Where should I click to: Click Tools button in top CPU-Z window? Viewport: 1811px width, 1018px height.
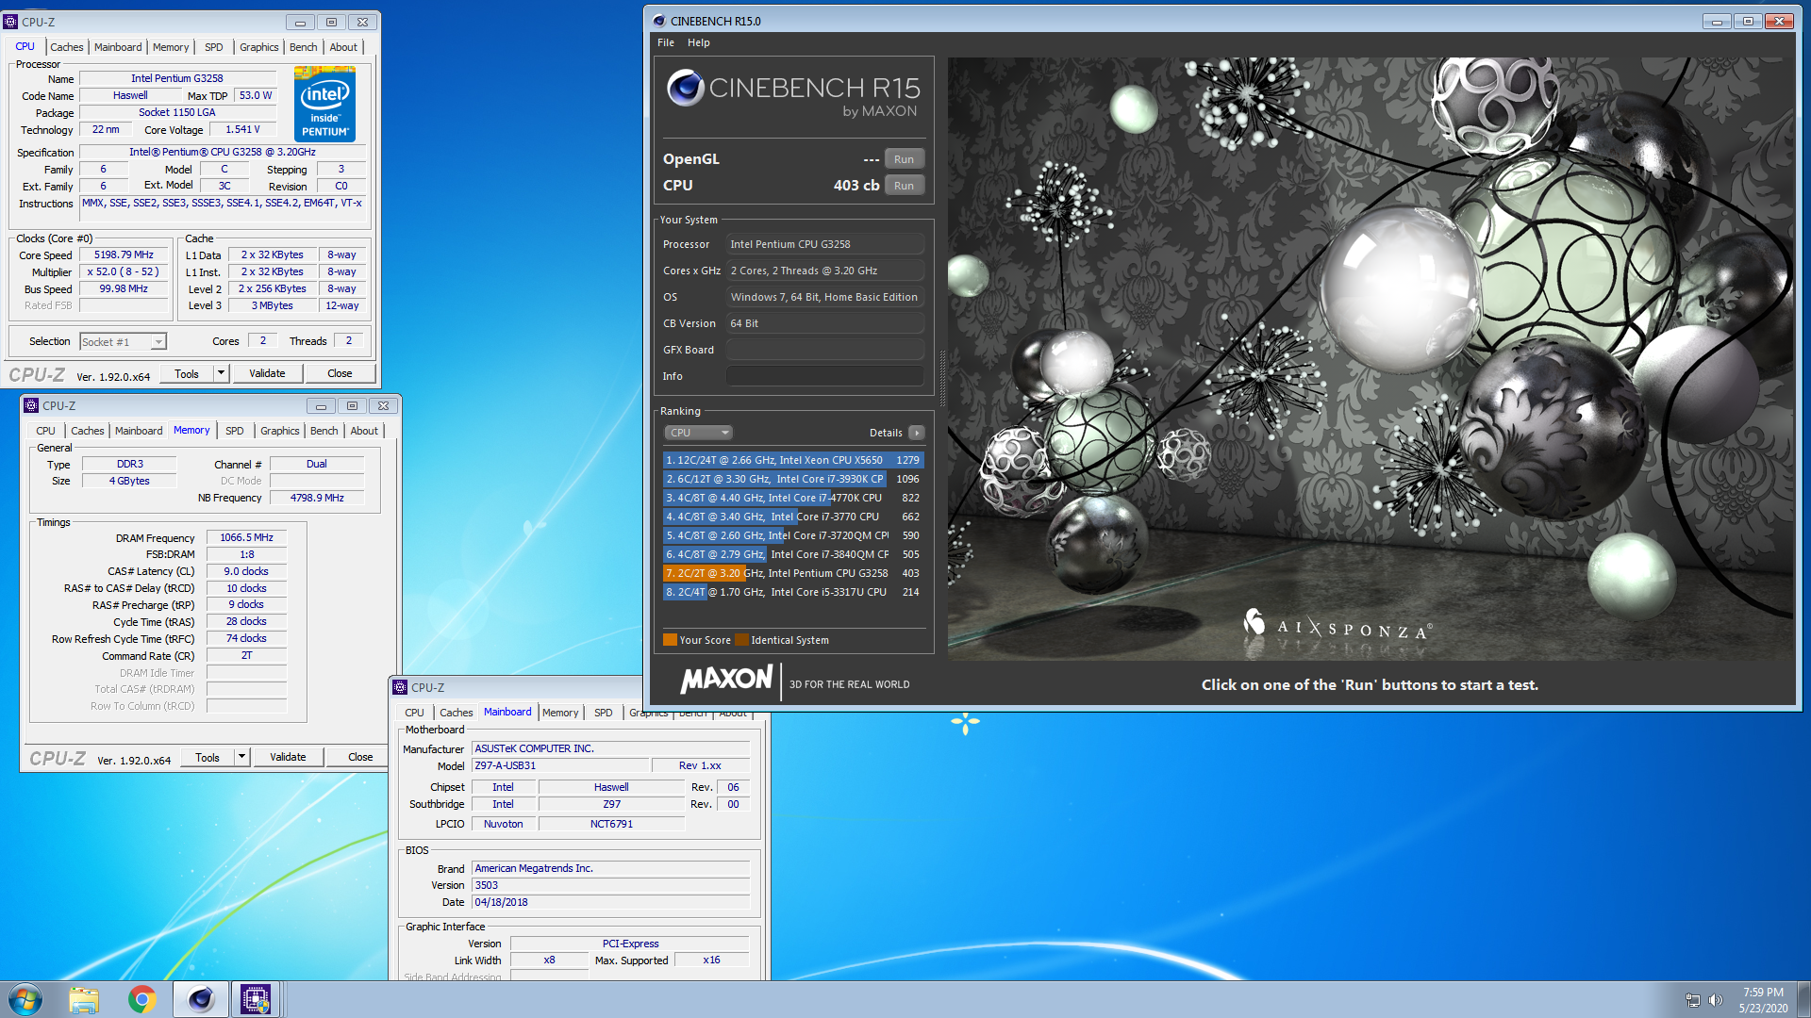tap(187, 373)
